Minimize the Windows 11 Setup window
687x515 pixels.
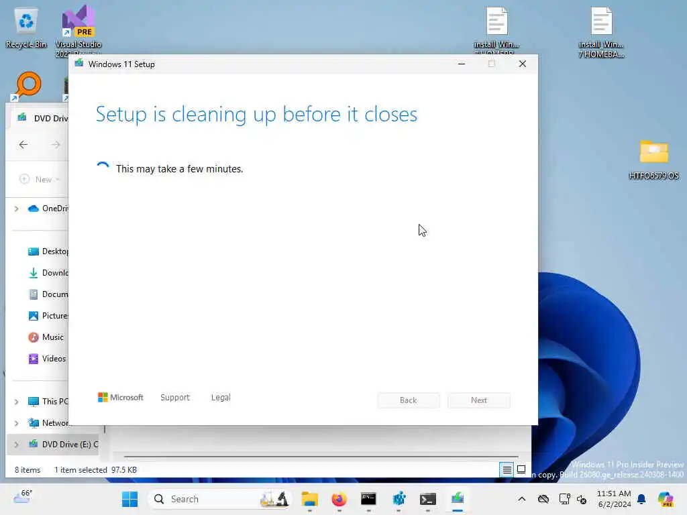[462, 64]
